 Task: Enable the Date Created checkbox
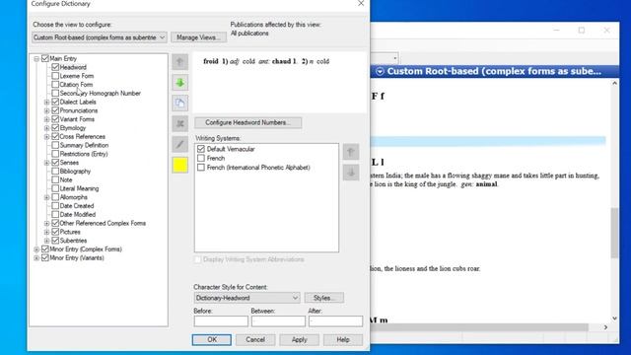coord(55,206)
